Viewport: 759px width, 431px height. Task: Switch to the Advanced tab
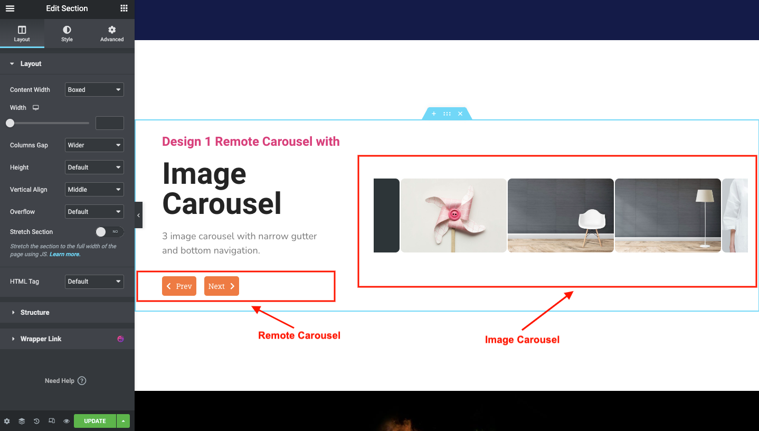point(111,33)
